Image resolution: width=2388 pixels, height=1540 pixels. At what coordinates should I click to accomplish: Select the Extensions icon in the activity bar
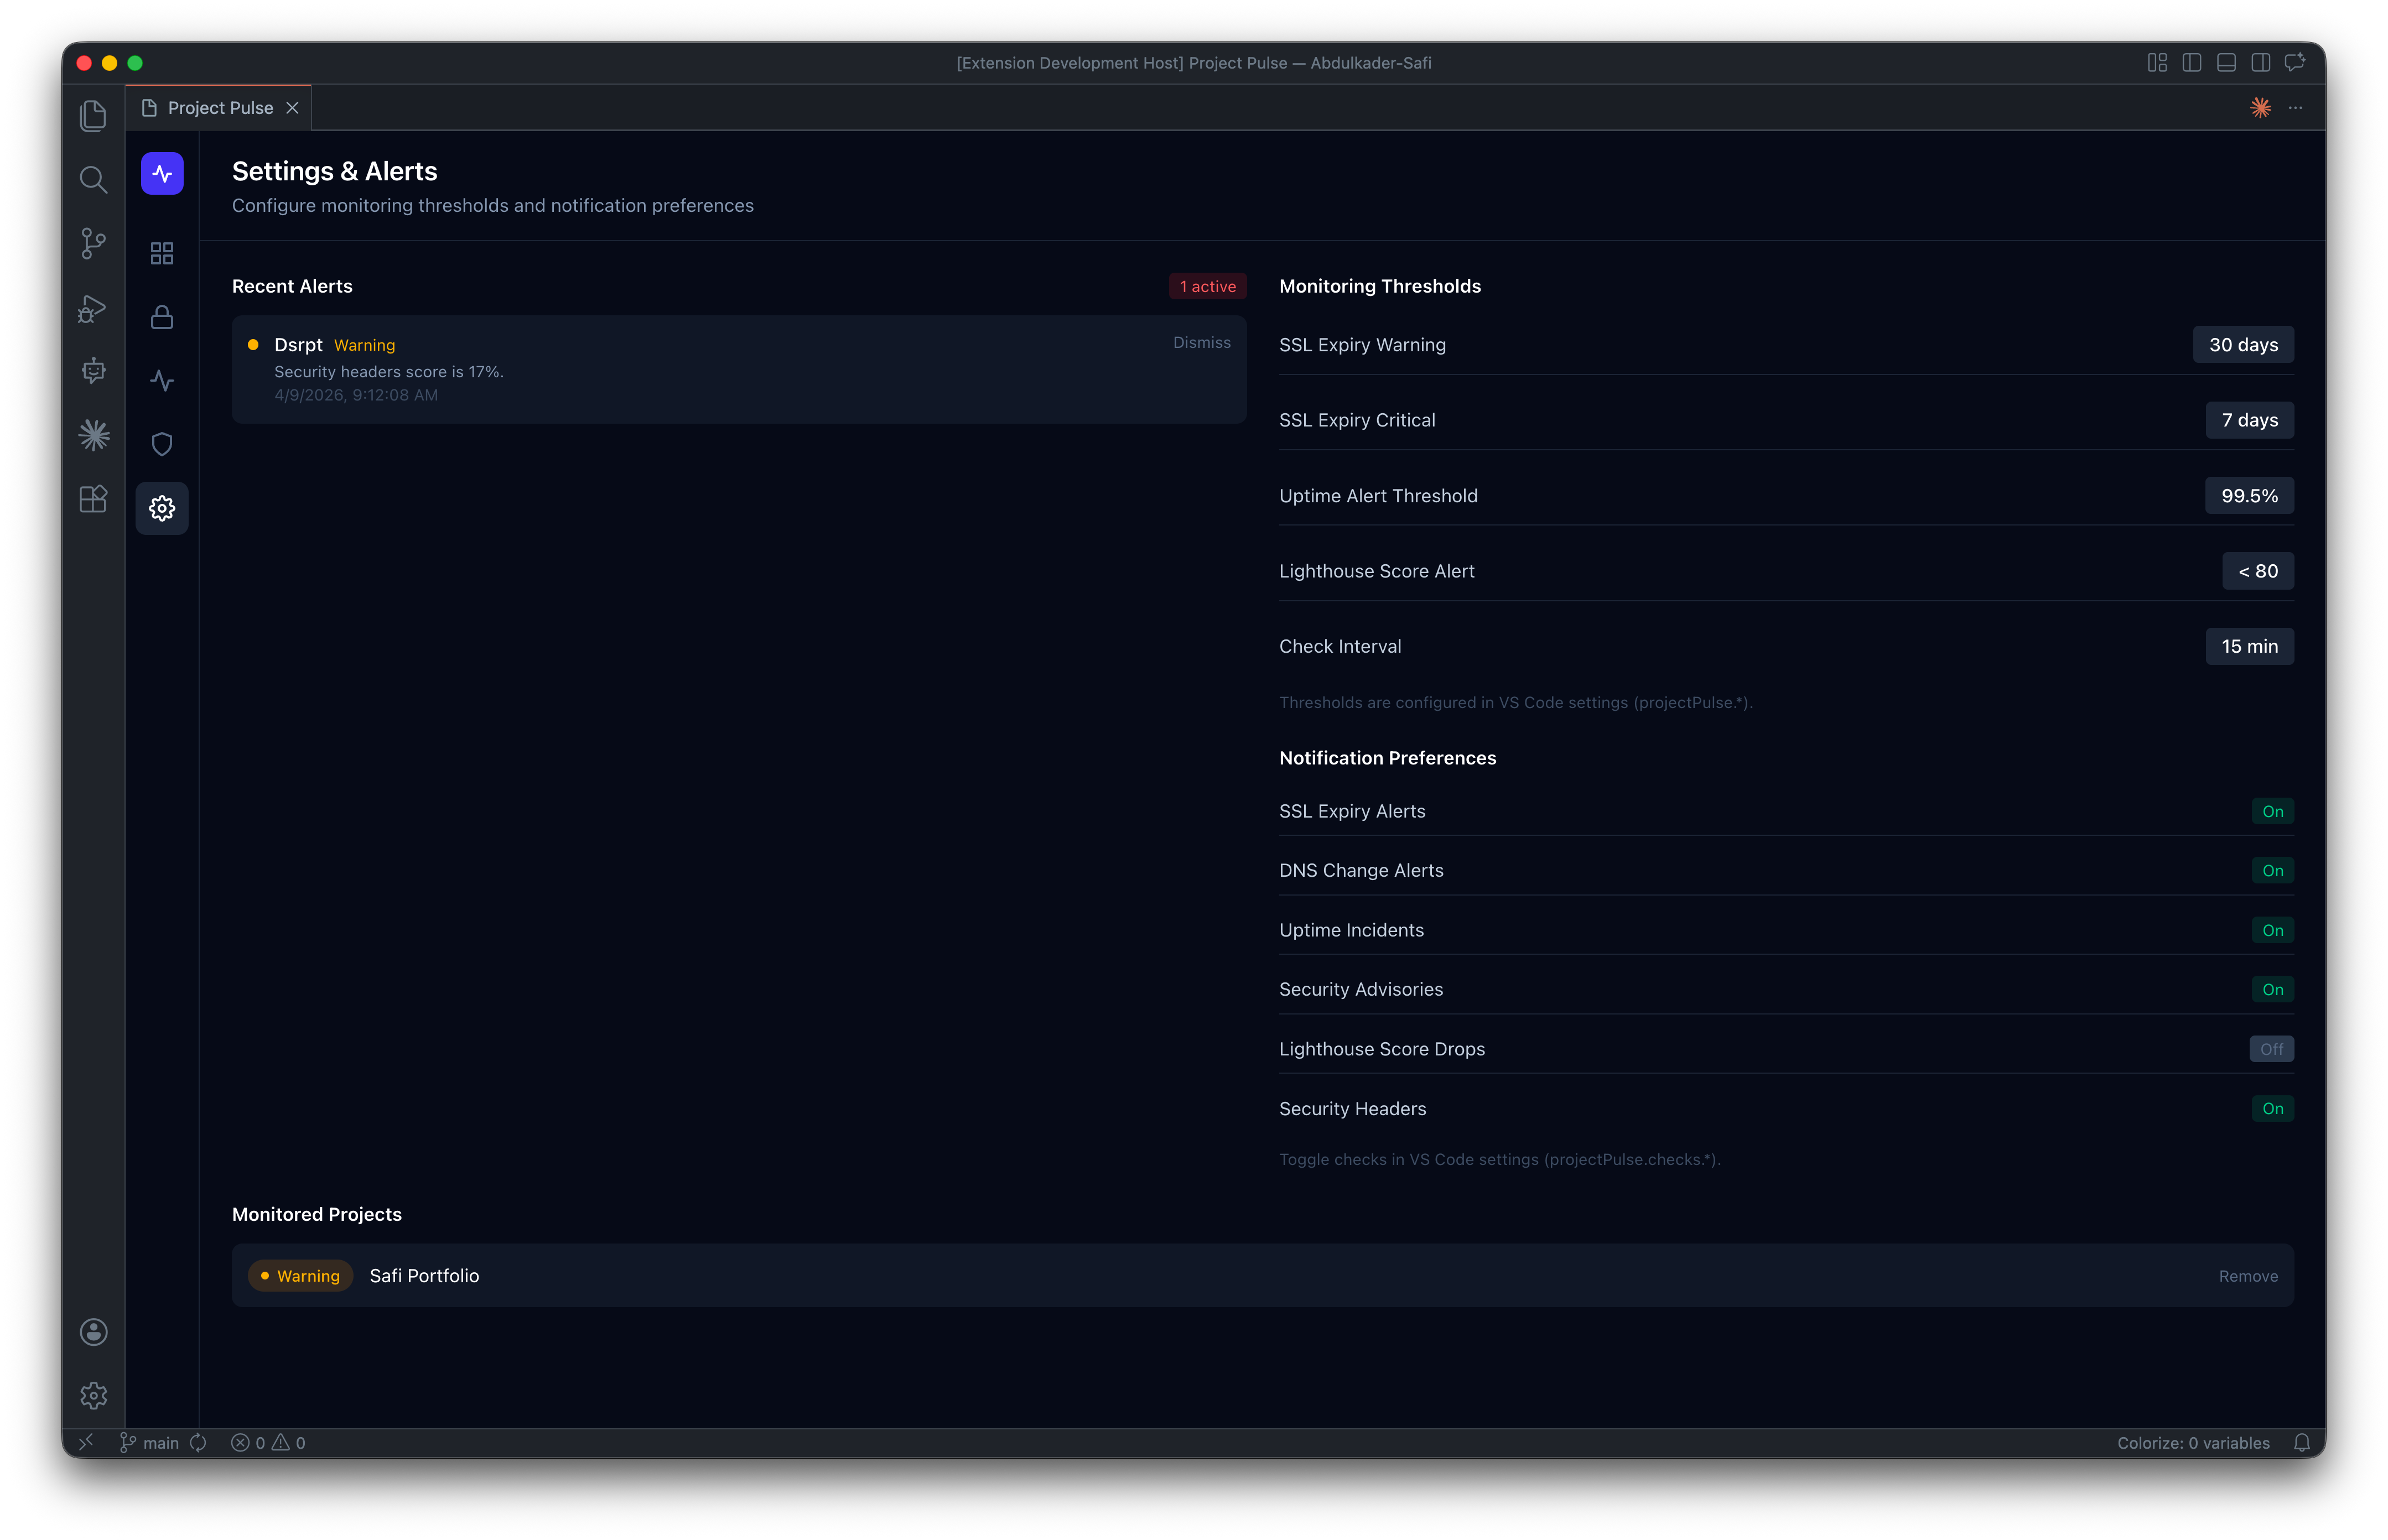(93, 499)
